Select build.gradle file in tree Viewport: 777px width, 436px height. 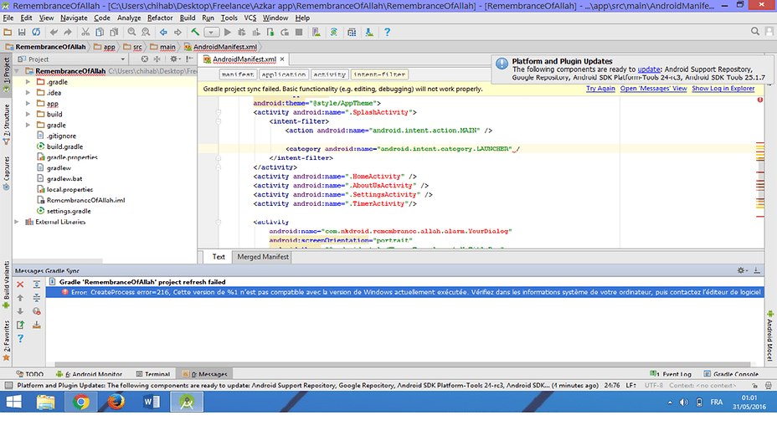tap(64, 146)
